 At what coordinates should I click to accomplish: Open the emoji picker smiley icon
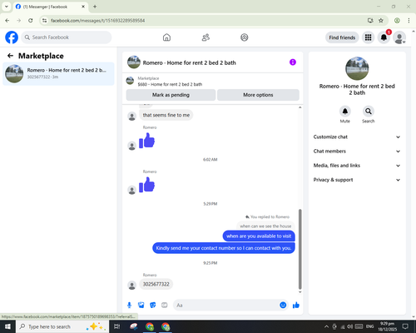(x=283, y=306)
